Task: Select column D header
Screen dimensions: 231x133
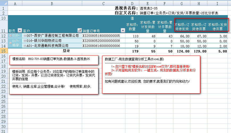Action: [x=132, y=3]
